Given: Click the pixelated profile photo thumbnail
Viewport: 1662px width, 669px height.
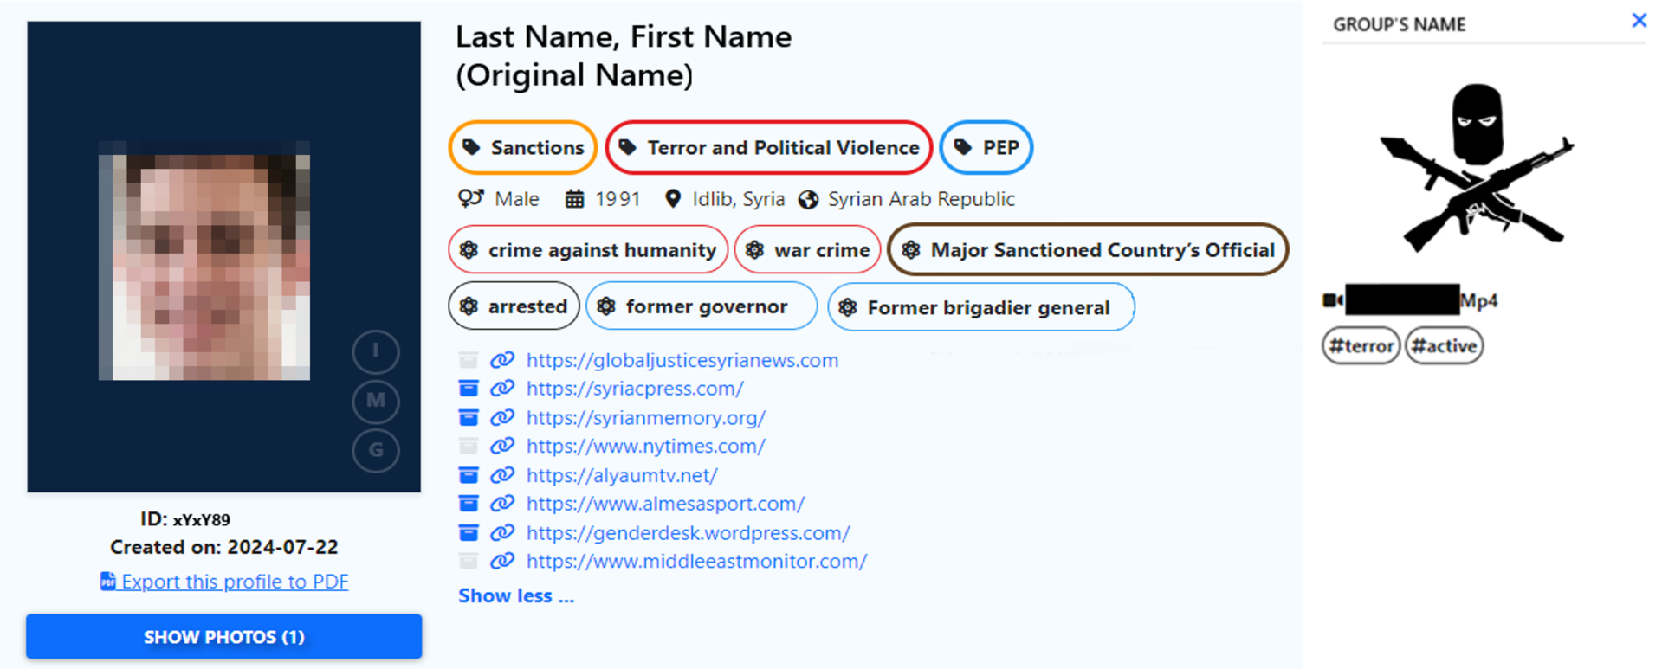Looking at the screenshot, I should (x=204, y=261).
